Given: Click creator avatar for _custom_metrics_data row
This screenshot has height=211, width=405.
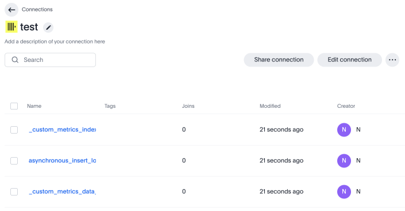Looking at the screenshot, I should (x=344, y=192).
